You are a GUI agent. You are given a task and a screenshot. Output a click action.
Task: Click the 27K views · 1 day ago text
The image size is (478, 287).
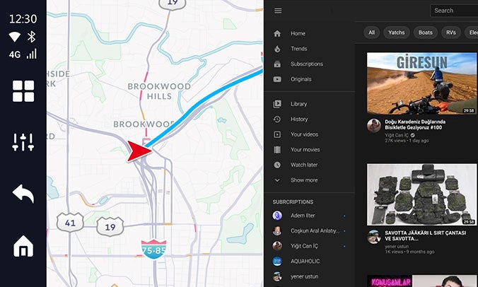click(407, 141)
